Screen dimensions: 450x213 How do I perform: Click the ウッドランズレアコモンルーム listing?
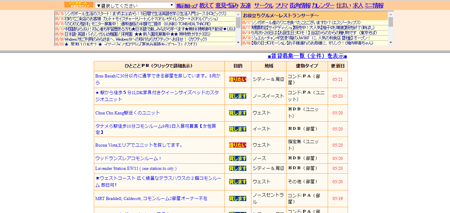click(128, 158)
